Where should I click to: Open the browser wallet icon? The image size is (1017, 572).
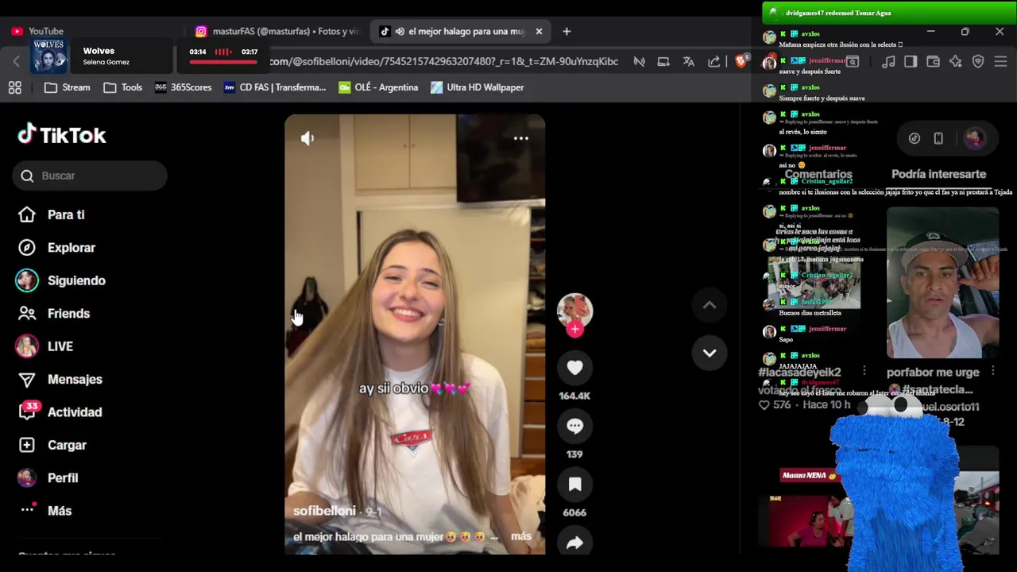[933, 61]
